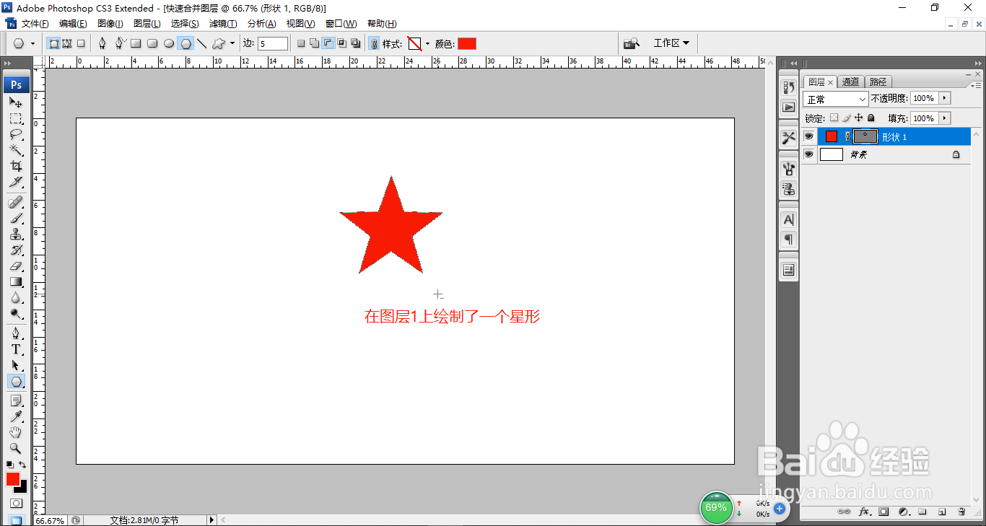986x526 pixels.
Task: Delete layer using trash icon
Action: point(961,512)
